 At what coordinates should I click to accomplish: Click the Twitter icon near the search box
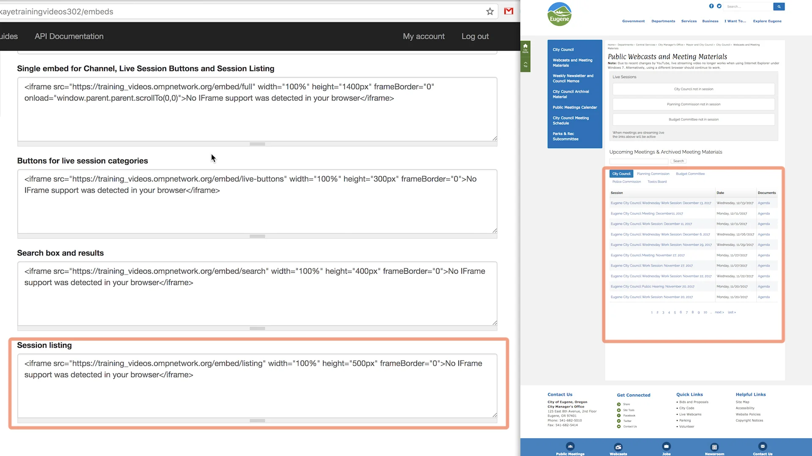[x=719, y=6]
